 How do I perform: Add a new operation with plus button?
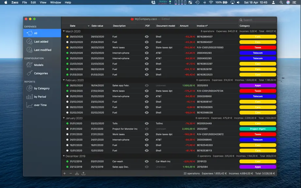[65, 173]
